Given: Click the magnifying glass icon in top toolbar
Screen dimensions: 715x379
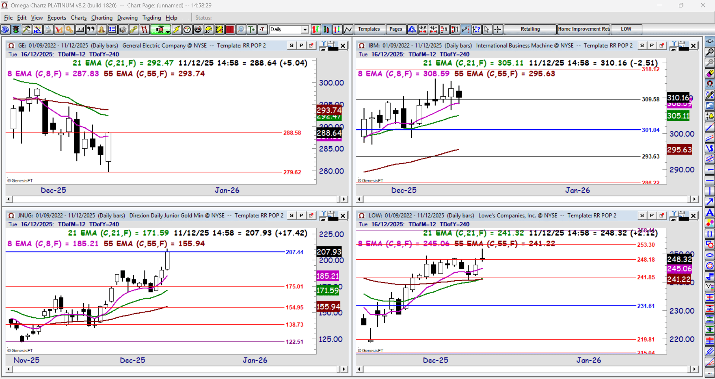Looking at the screenshot, I should pyautogui.click(x=241, y=29).
